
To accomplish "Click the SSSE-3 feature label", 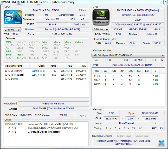I will point(79,42).
